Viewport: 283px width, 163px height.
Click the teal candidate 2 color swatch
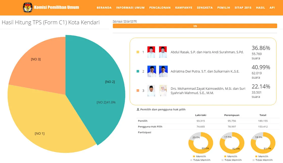(138, 71)
